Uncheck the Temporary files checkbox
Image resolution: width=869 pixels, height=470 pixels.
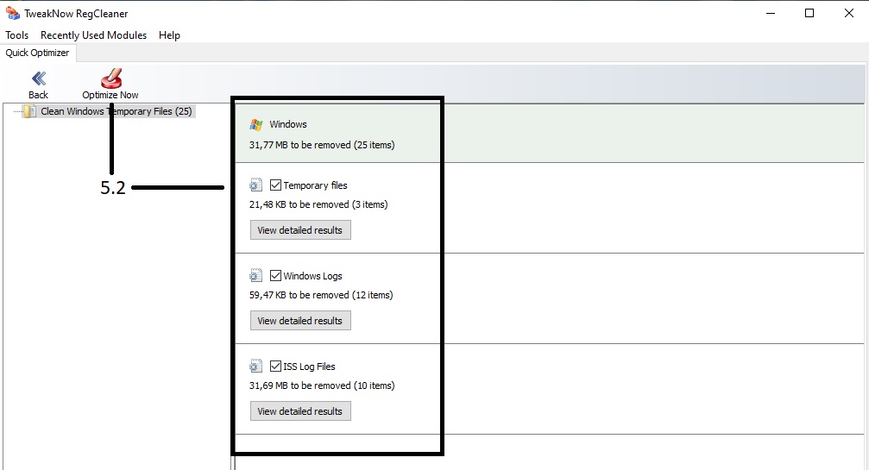pyautogui.click(x=275, y=185)
